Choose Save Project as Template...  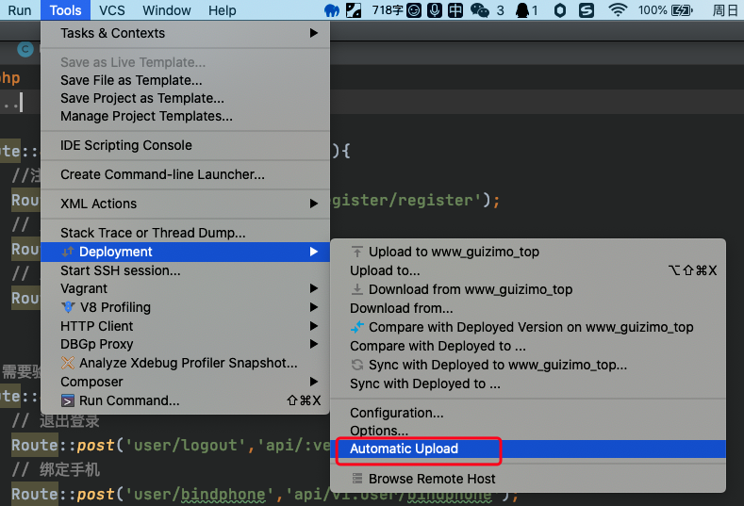point(186,98)
